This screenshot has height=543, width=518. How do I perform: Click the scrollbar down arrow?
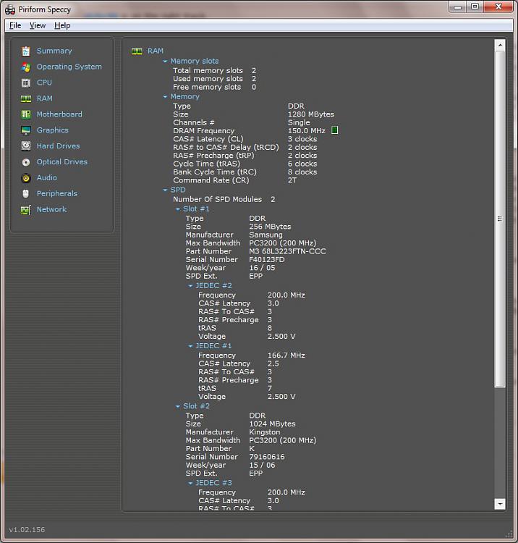click(500, 504)
